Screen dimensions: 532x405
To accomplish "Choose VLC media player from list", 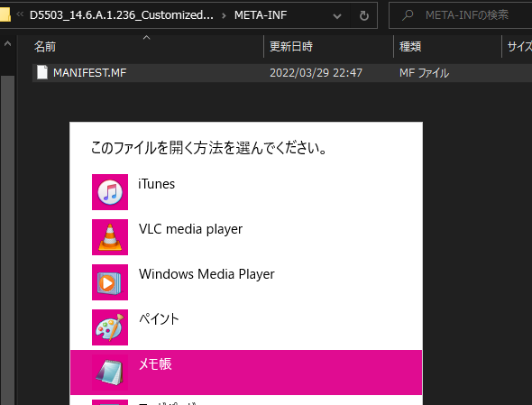I will [x=246, y=237].
